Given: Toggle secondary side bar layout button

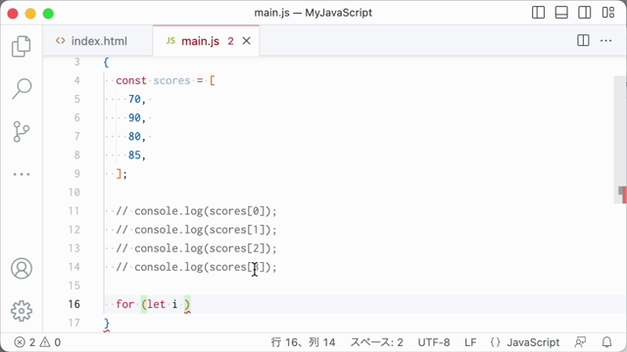Looking at the screenshot, I should pyautogui.click(x=585, y=13).
